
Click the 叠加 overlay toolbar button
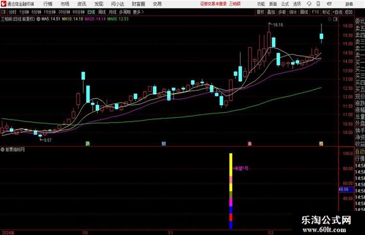click(x=271, y=12)
